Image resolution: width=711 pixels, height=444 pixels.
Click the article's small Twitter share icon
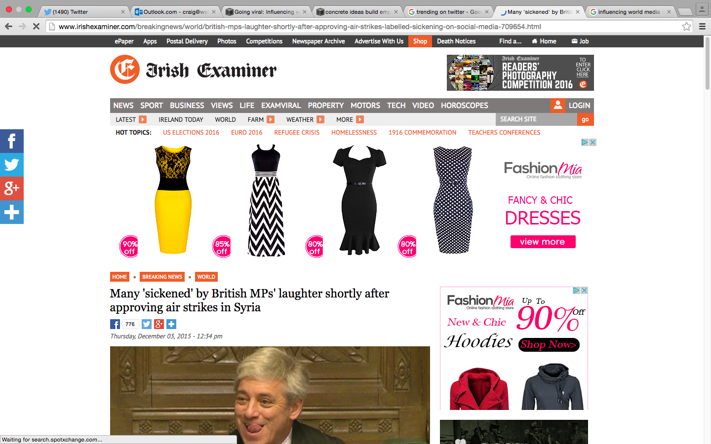pos(147,324)
